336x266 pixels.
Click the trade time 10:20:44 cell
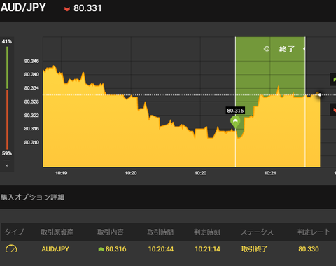coord(161,249)
